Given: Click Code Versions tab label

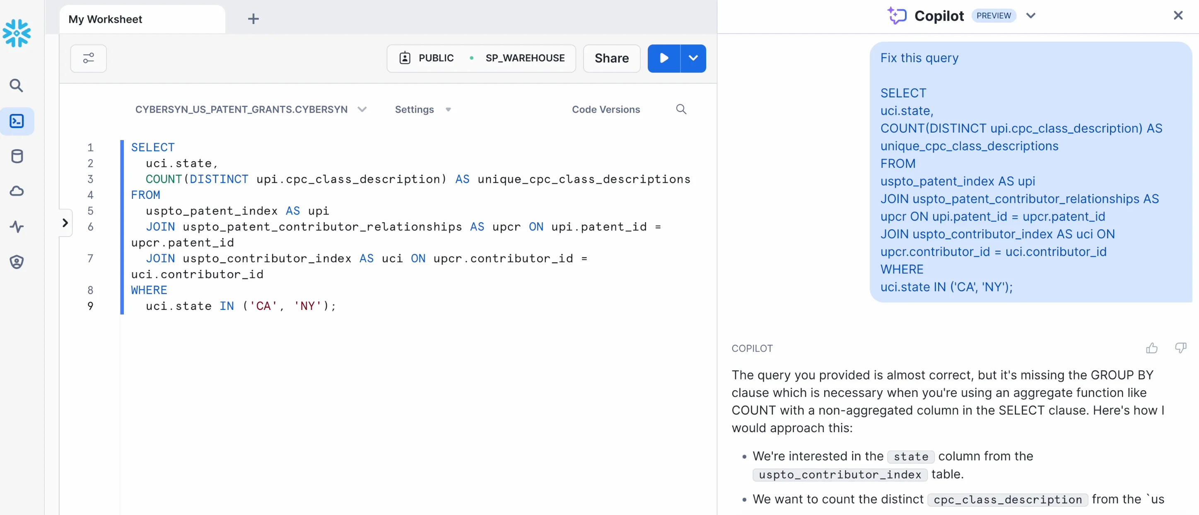Looking at the screenshot, I should click(606, 108).
